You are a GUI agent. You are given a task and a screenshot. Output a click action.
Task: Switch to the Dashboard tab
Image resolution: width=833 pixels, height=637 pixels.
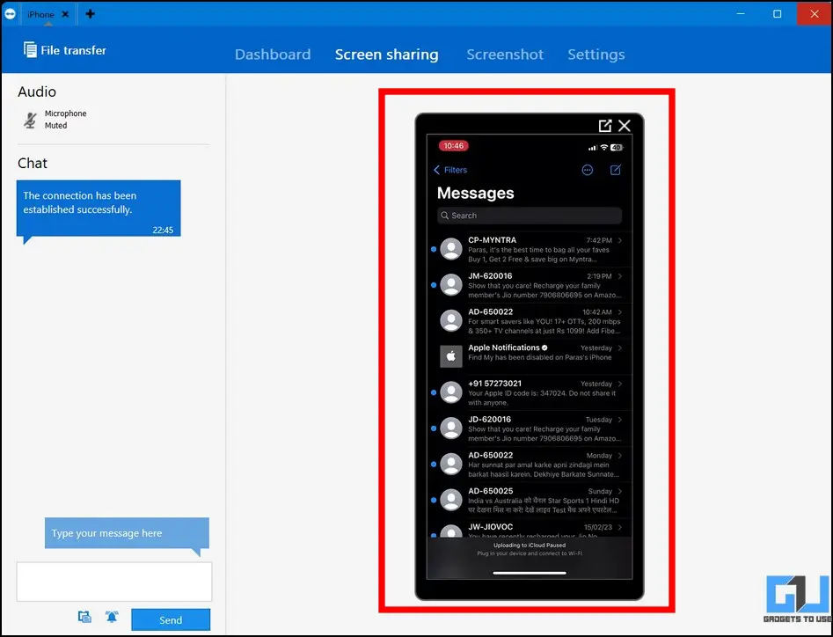click(273, 55)
